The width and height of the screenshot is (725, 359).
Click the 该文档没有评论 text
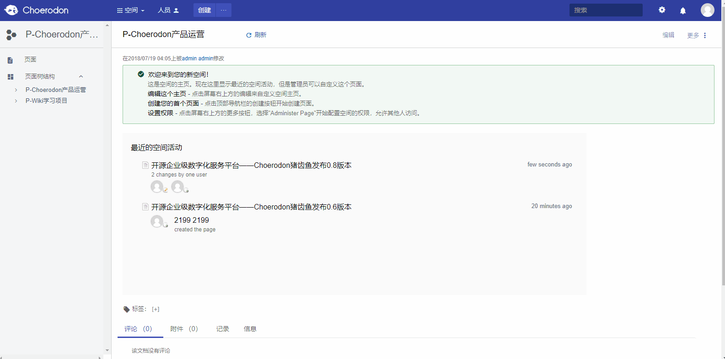(x=151, y=351)
